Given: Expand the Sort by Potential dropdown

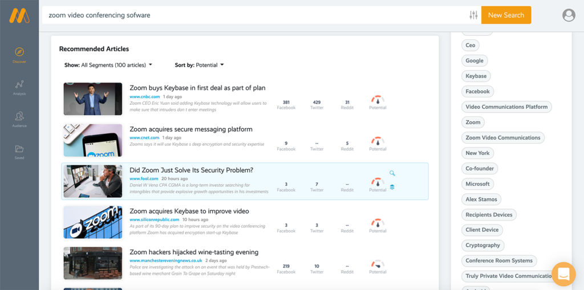Looking at the screenshot, I should (199, 65).
